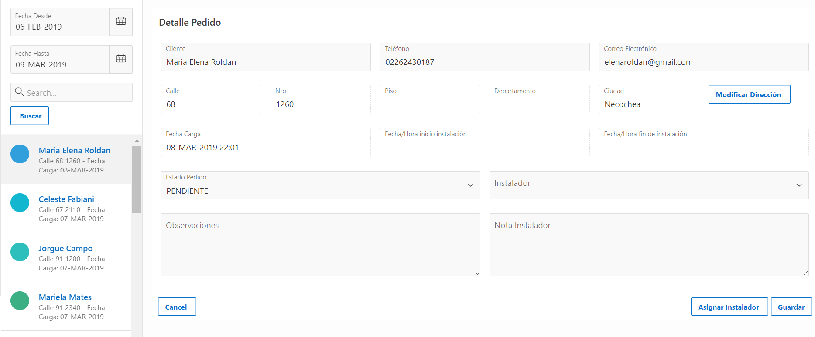Click the order list vertical scrollbar
Viewport: 815px width, 337px height.
click(137, 179)
